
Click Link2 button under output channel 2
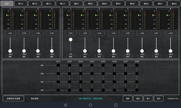pos(85,33)
